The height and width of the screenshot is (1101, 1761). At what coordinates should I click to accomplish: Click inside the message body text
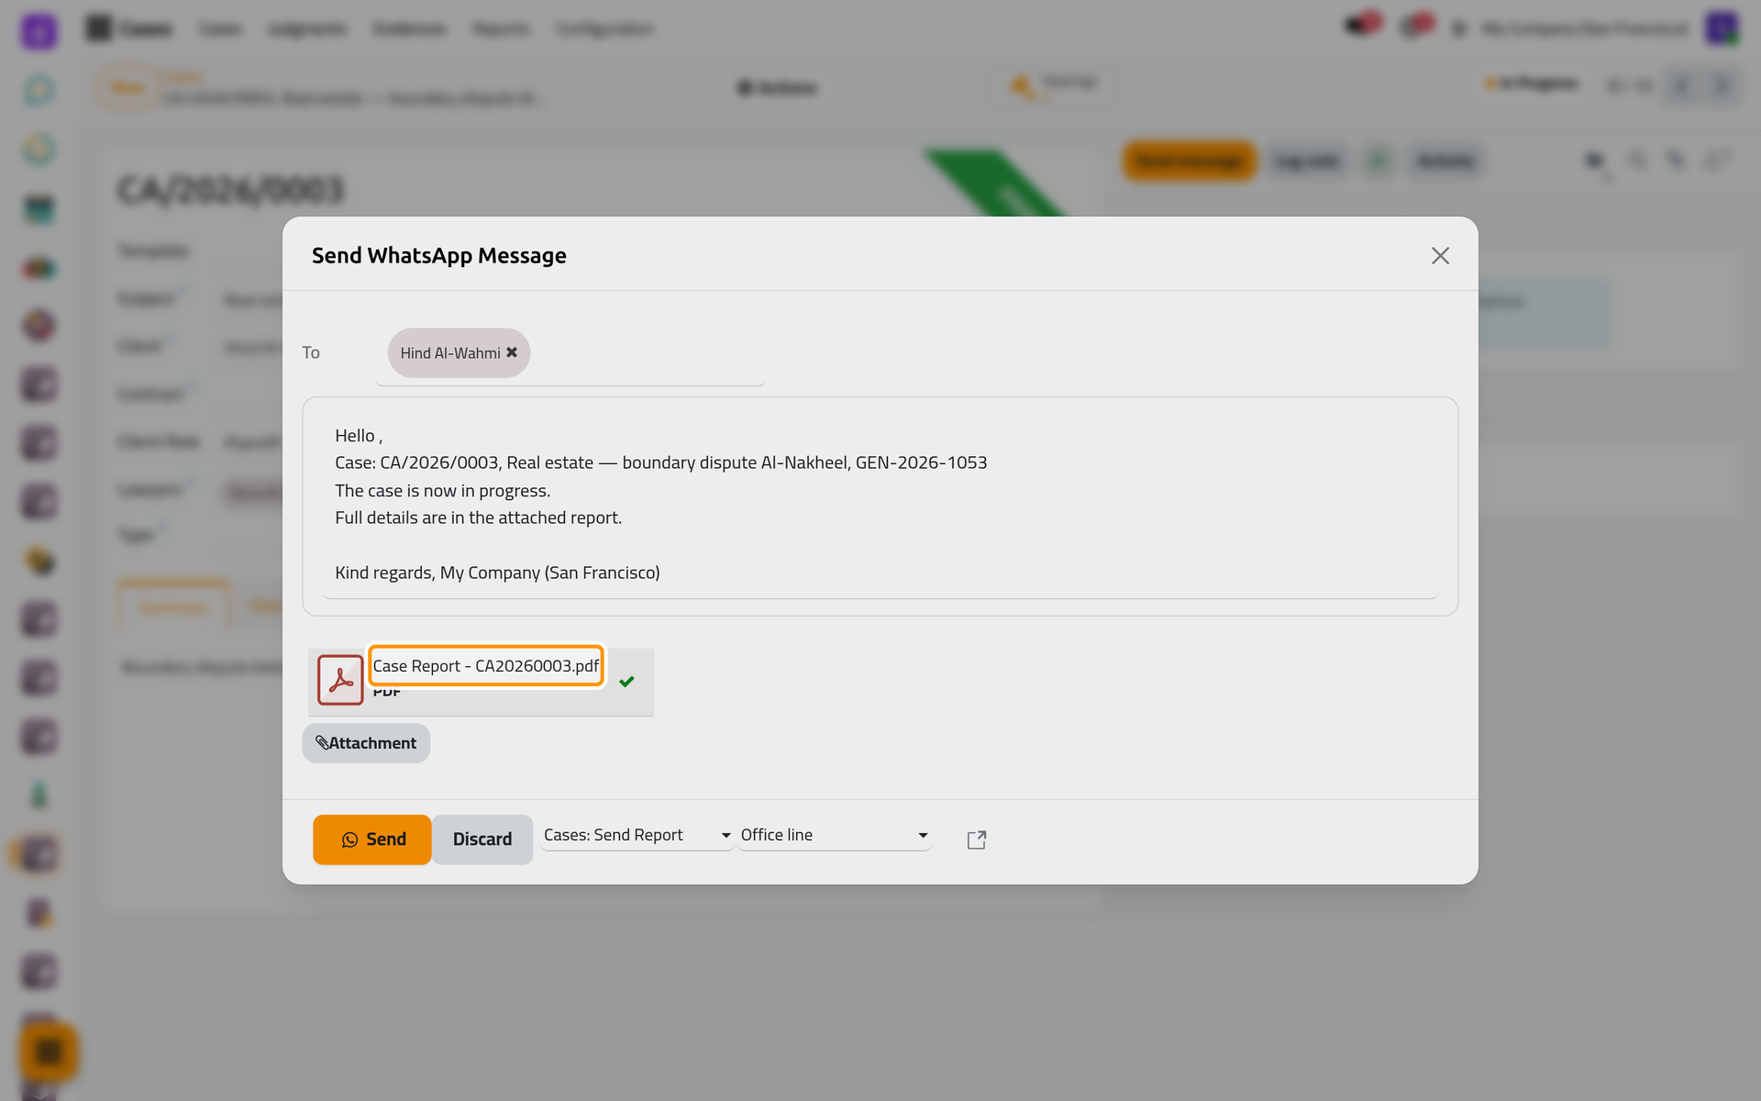880,505
